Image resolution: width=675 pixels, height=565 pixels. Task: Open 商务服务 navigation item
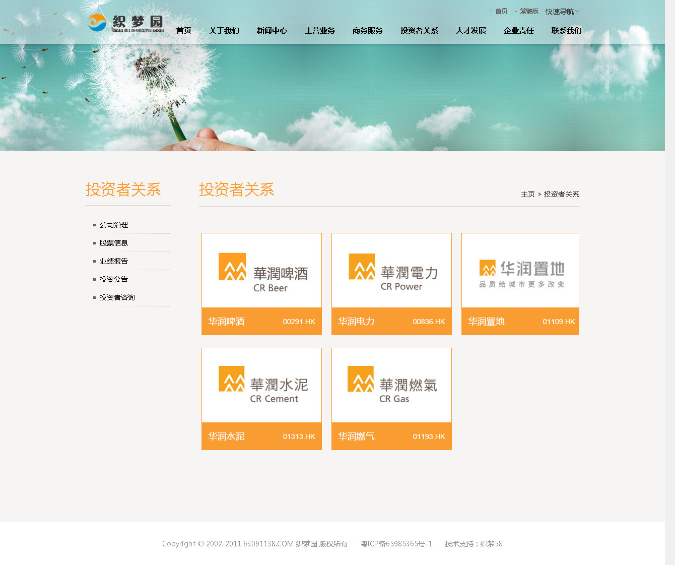pyautogui.click(x=368, y=31)
